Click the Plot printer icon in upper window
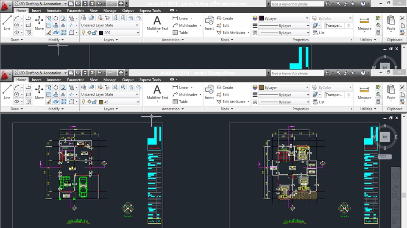The height and width of the screenshot is (228, 407). [x=121, y=4]
